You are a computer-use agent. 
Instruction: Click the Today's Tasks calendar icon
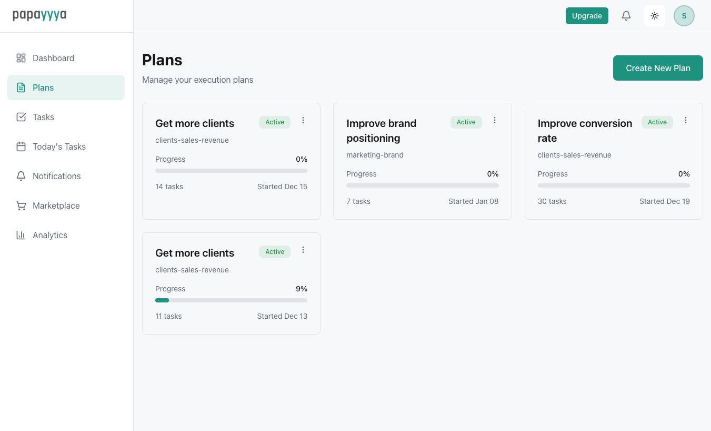pyautogui.click(x=21, y=146)
